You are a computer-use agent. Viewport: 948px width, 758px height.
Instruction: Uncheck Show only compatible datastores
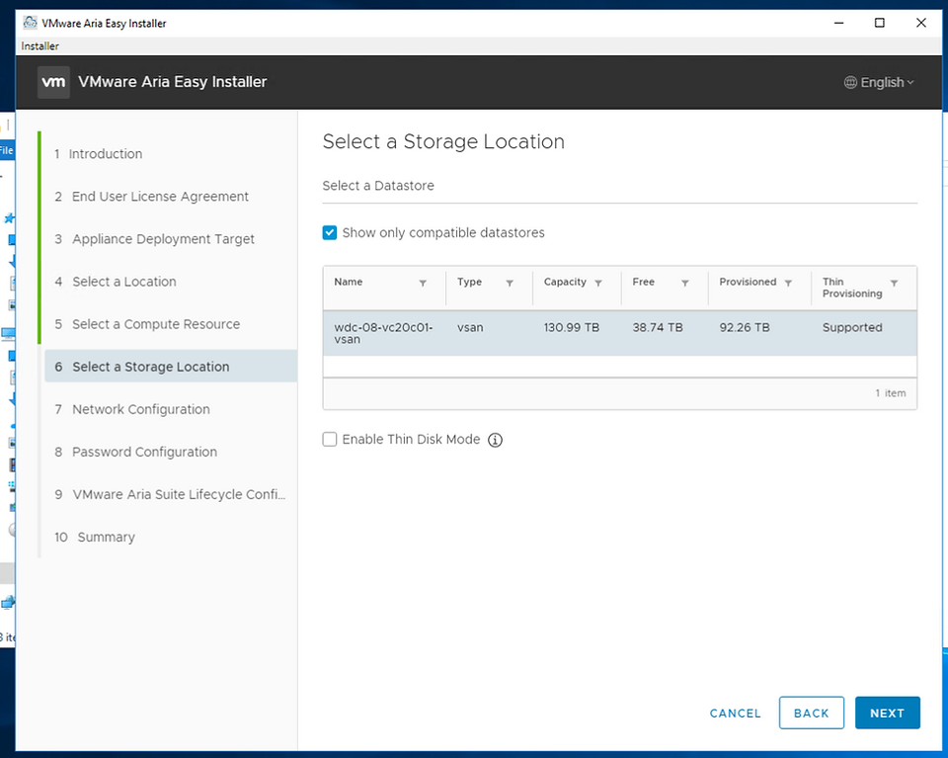(x=330, y=233)
